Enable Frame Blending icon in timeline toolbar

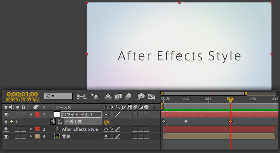[118, 96]
